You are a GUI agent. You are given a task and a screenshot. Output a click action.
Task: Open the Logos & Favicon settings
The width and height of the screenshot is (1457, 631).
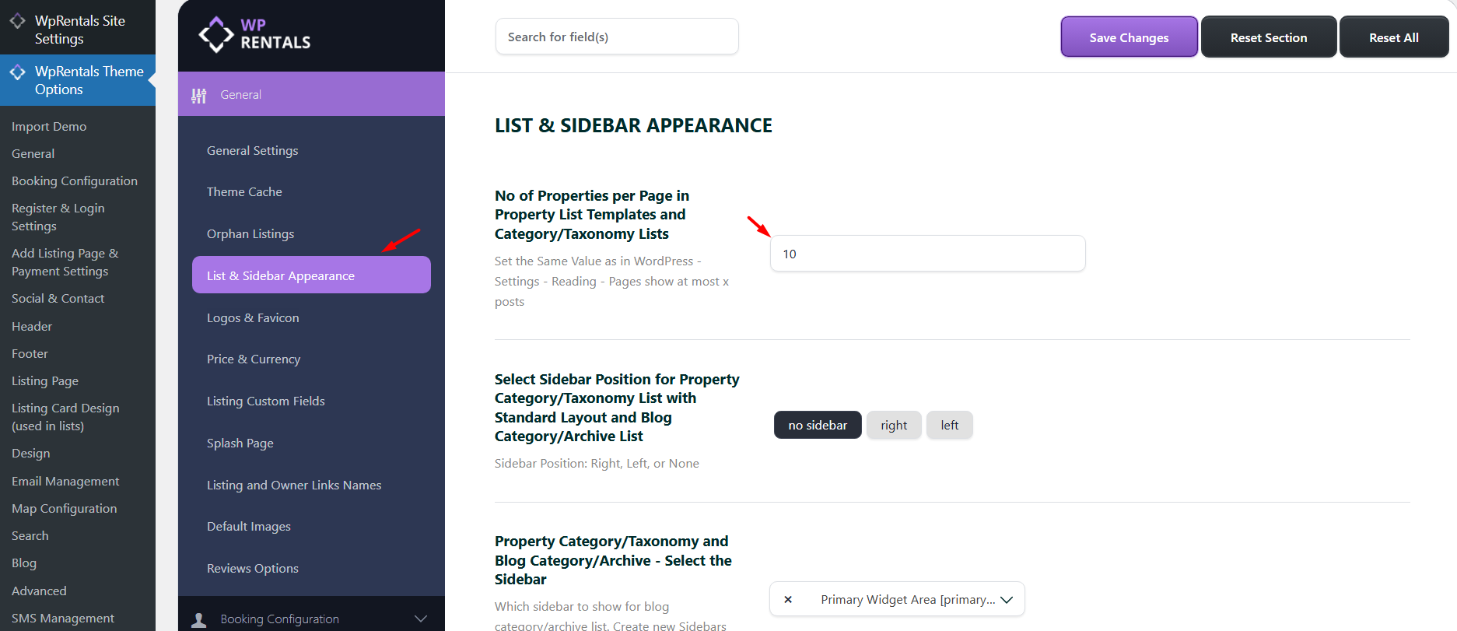pyautogui.click(x=253, y=317)
